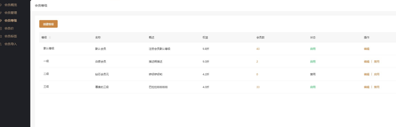Go to 会员价 sidebar item

[x=9, y=28]
